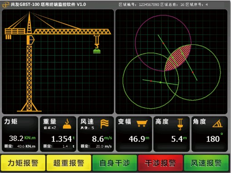
Task: Click the red hatched interference overlap zone
Action: tap(178, 58)
